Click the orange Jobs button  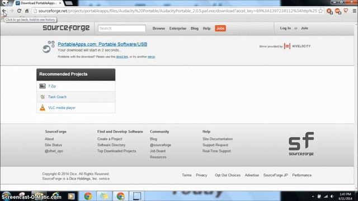click(x=220, y=28)
